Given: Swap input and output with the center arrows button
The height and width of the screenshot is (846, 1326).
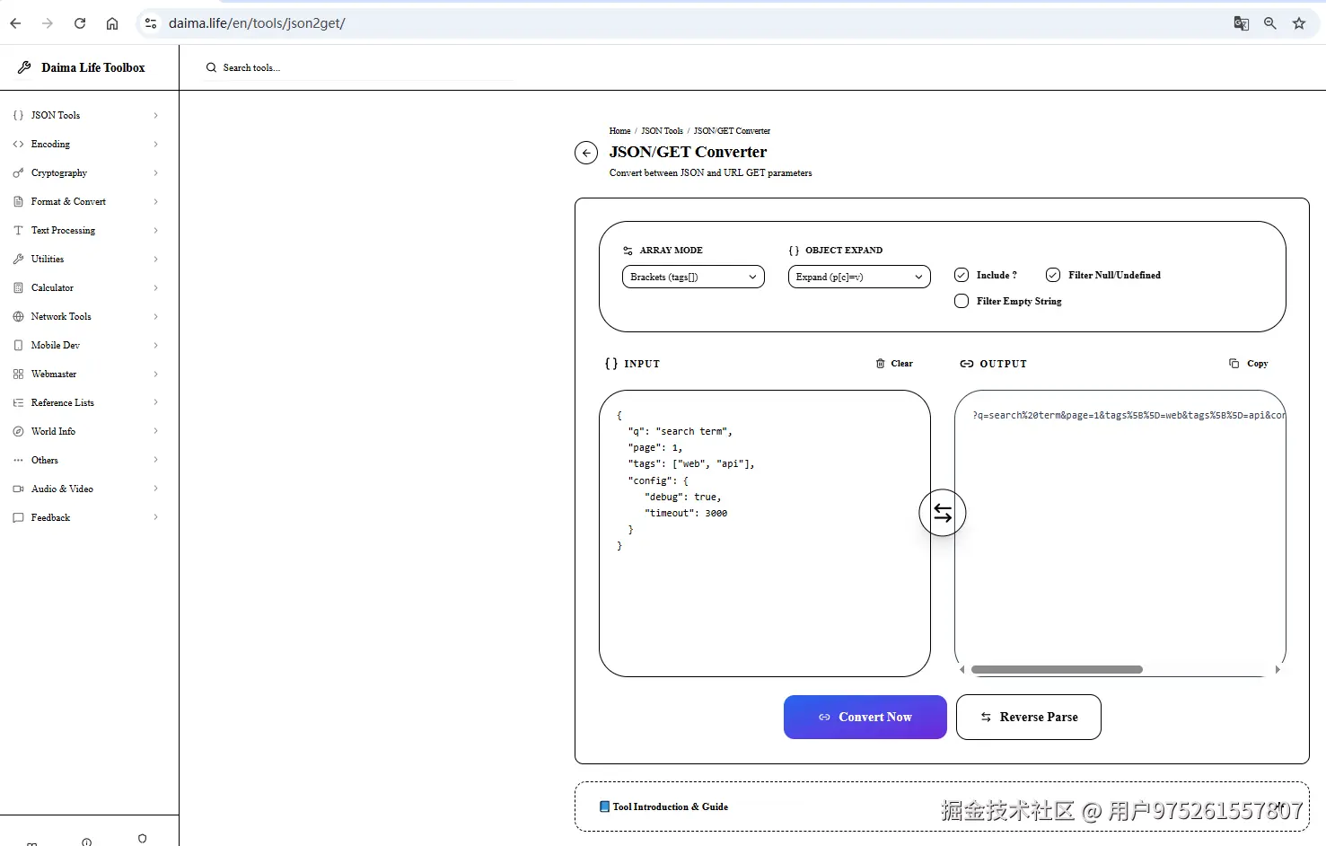Looking at the screenshot, I should 943,513.
